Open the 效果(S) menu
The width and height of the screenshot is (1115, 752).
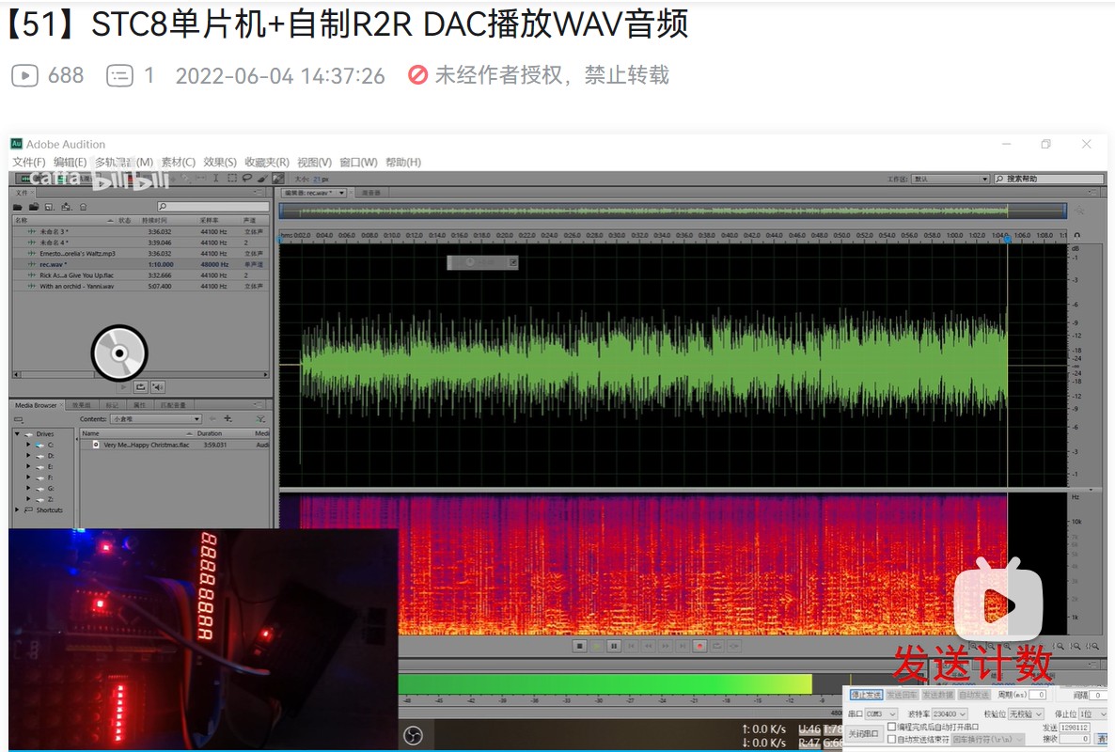[220, 162]
